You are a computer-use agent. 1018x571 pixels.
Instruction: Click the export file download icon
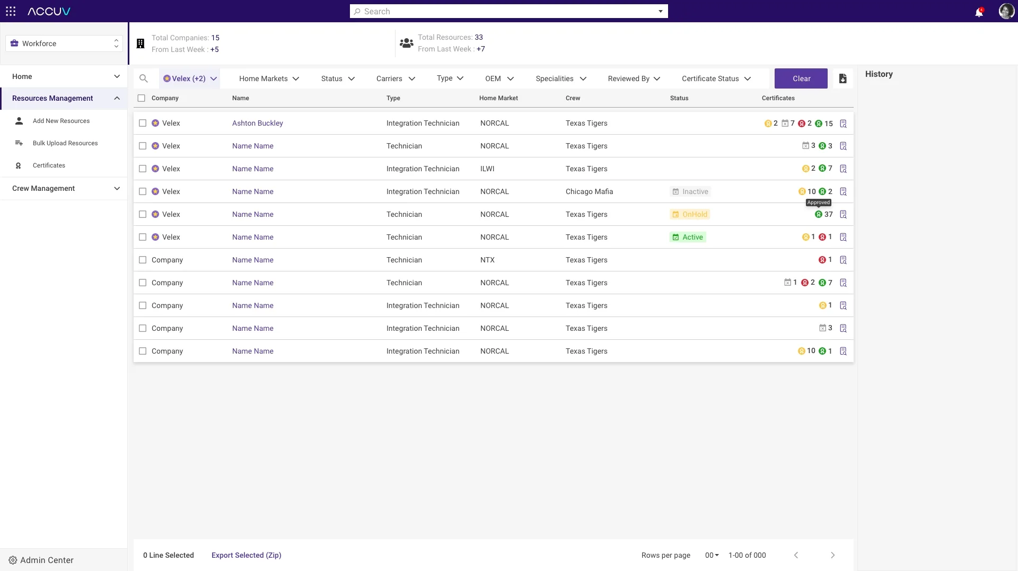(843, 78)
